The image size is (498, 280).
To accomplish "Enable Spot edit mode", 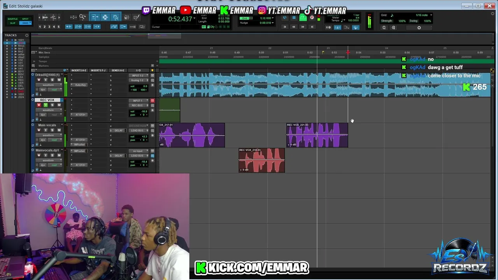I will click(25, 19).
